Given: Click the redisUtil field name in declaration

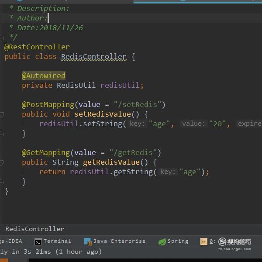Looking at the screenshot, I should pos(120,86).
